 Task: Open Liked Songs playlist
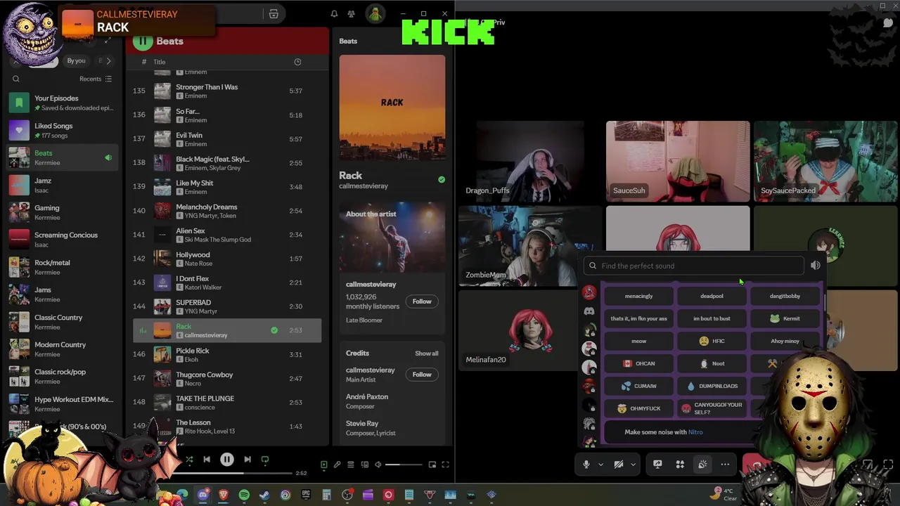pyautogui.click(x=62, y=130)
